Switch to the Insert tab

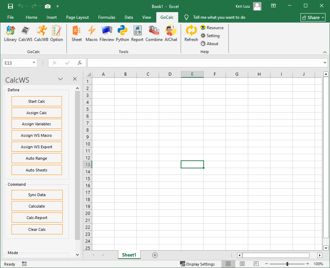click(x=52, y=17)
